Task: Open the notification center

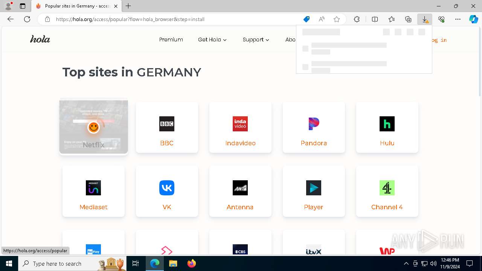Action: tap(470, 263)
